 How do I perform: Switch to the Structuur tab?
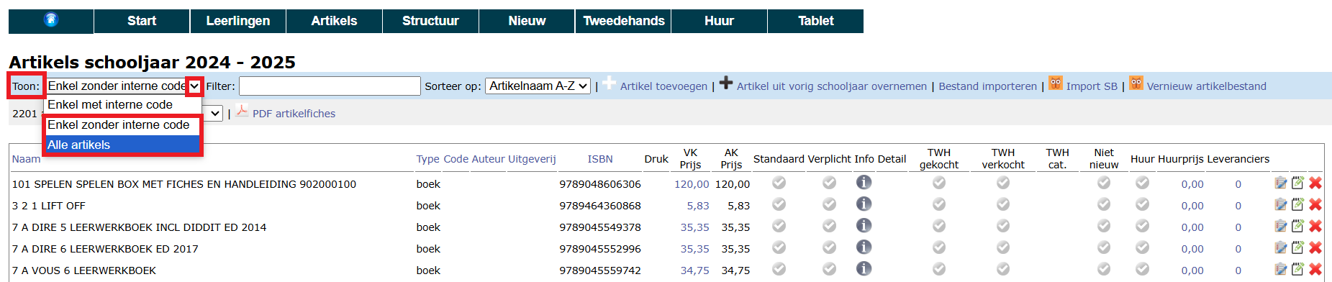[431, 21]
